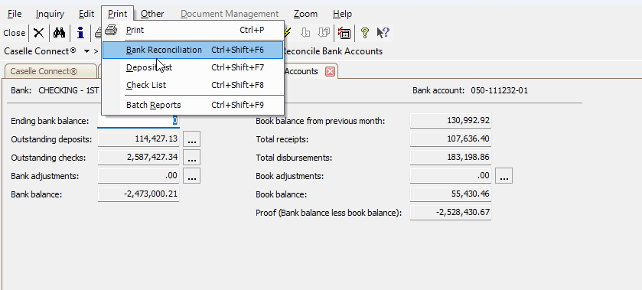The image size is (642, 290).
Task: Open the Edit menu
Action: (x=86, y=14)
